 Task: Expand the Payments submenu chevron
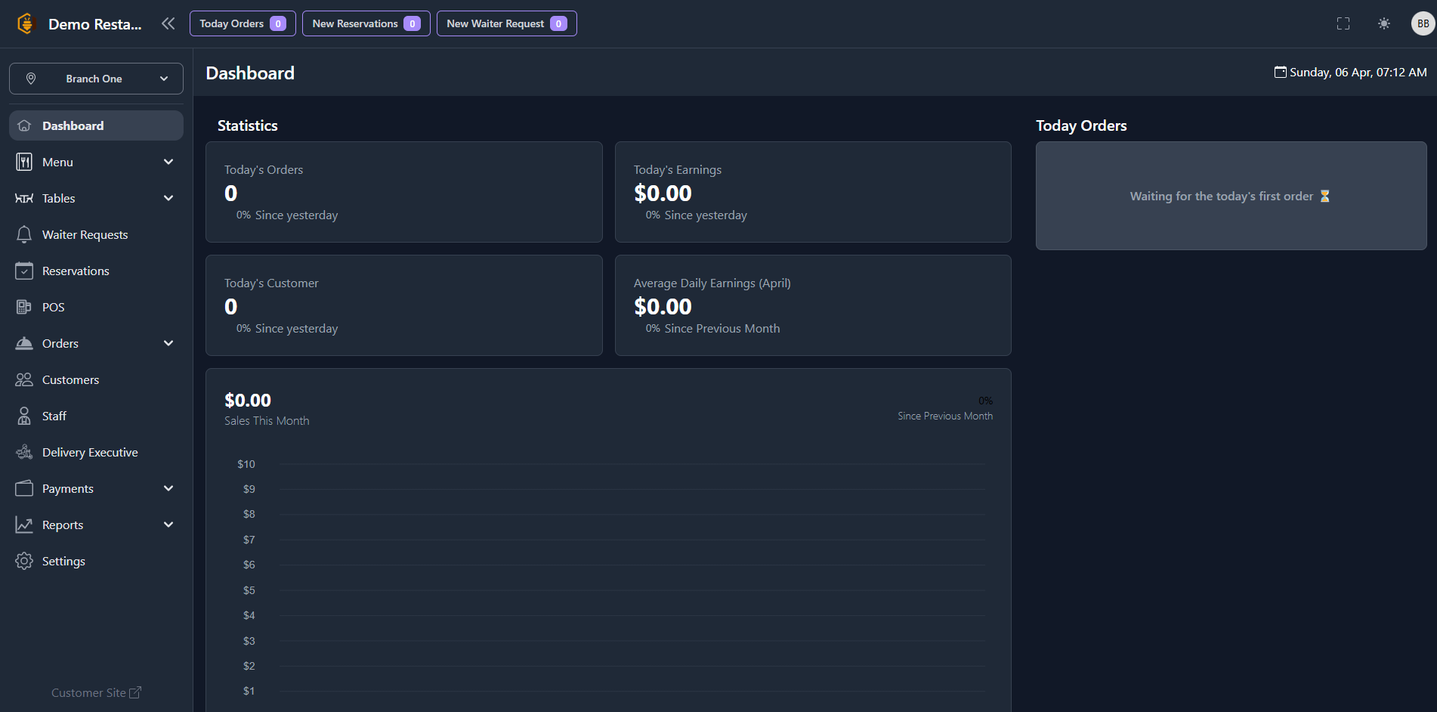click(x=168, y=488)
